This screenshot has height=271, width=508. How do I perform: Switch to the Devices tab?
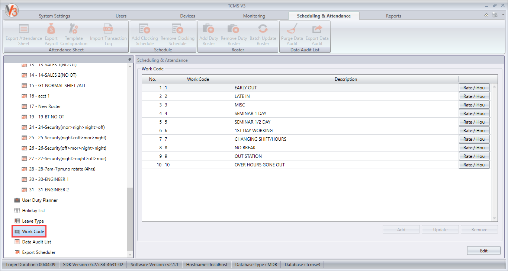(x=187, y=16)
